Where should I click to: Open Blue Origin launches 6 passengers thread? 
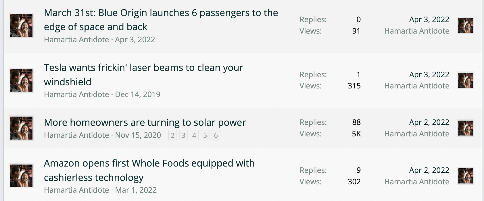(161, 20)
